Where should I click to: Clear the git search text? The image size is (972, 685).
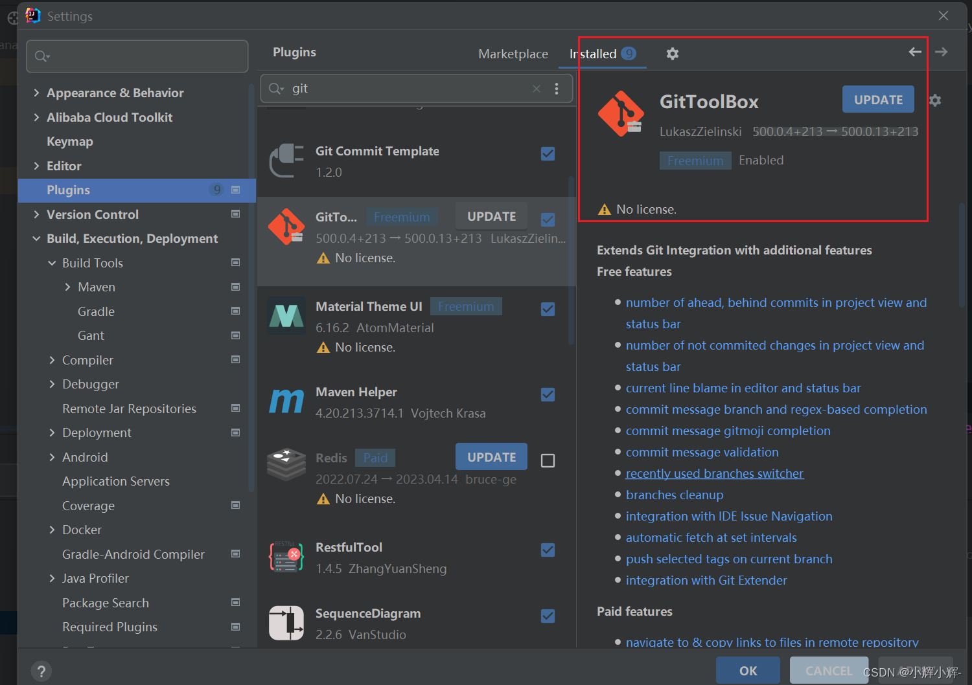(537, 89)
